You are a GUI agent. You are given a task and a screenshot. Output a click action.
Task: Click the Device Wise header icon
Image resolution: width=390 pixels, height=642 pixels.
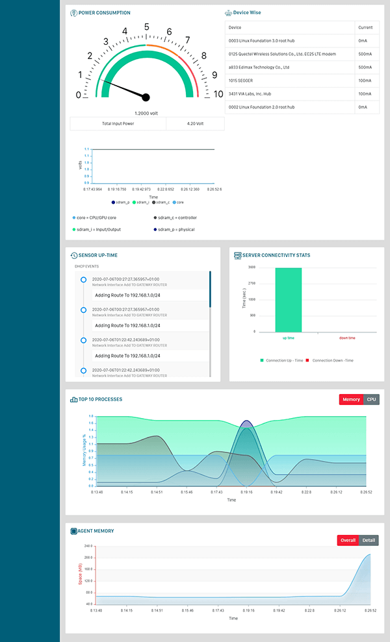228,13
